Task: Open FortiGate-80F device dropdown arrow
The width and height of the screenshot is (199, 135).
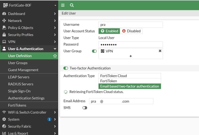Action: coord(55,5)
